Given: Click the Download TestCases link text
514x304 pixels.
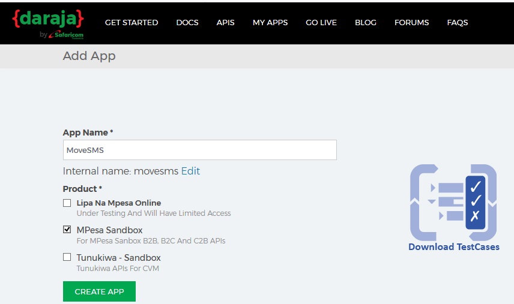Looking at the screenshot, I should click(x=454, y=246).
